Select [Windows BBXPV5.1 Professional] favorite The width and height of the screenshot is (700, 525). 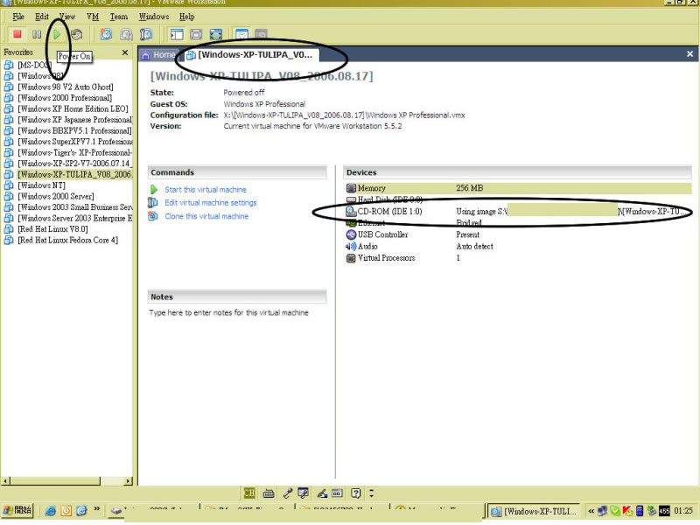coord(74,130)
